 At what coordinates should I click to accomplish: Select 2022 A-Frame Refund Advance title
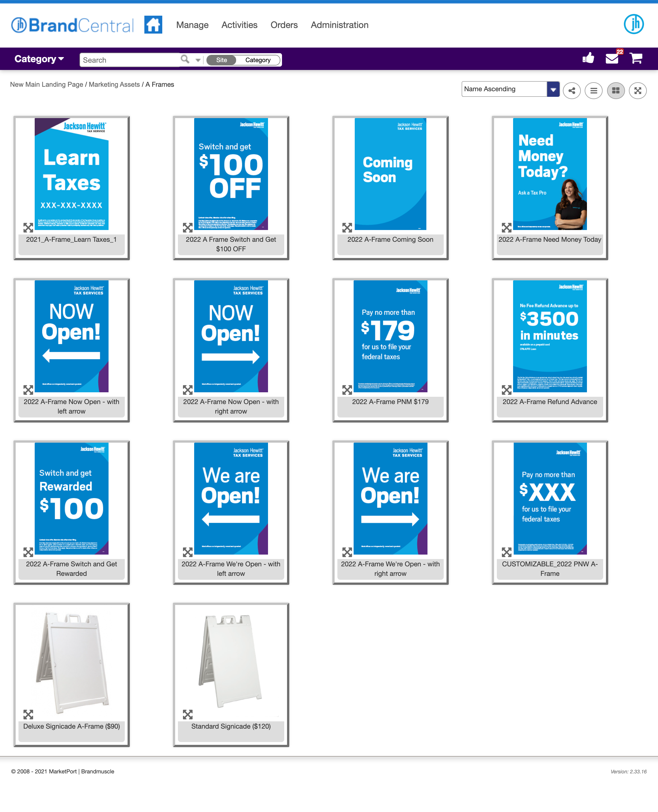tap(550, 402)
